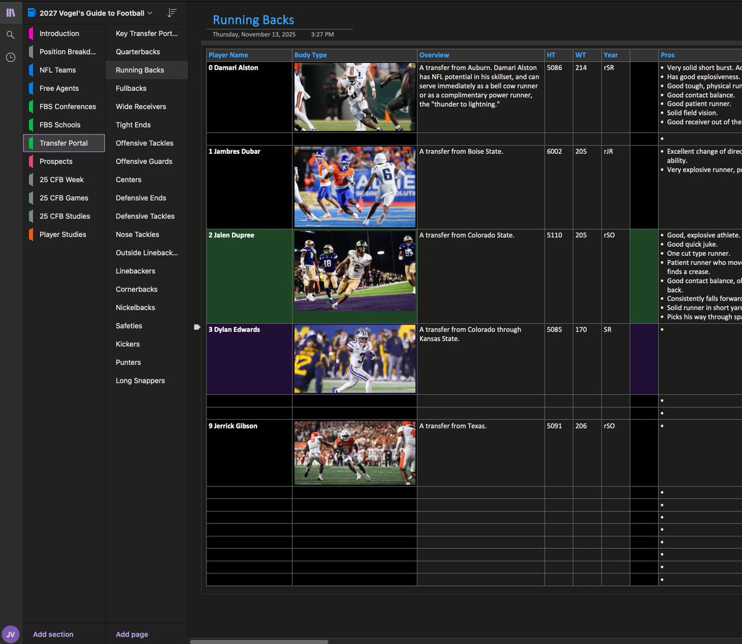Click Dylan Edwards' weight value 170
The height and width of the screenshot is (644, 742).
581,330
